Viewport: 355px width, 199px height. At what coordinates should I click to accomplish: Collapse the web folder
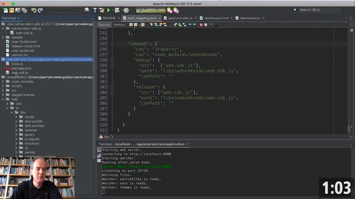tap(3, 99)
